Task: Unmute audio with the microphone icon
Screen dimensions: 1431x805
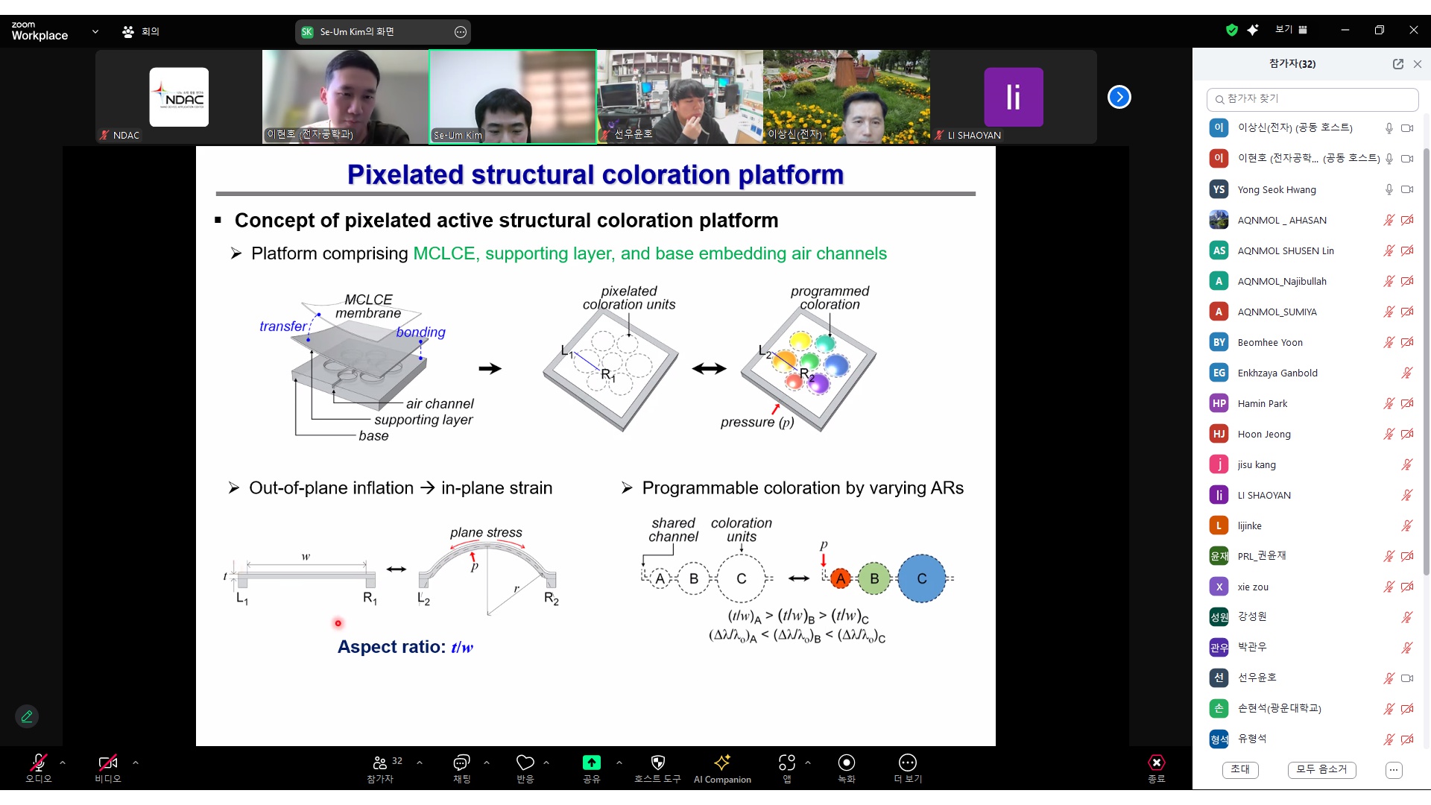Action: 39,763
